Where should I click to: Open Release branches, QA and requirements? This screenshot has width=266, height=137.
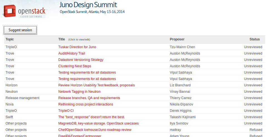pyautogui.click(x=89, y=98)
